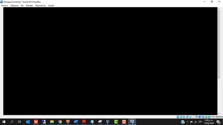223x125 pixels.
Task: Open VirtualBox Manager cube icon on taskbar
Action: [x=108, y=122]
